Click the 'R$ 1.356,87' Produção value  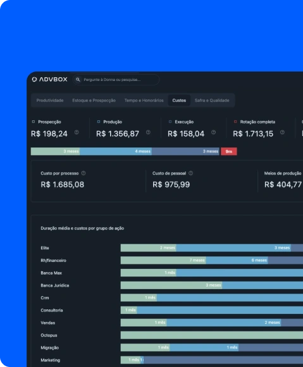click(x=118, y=134)
